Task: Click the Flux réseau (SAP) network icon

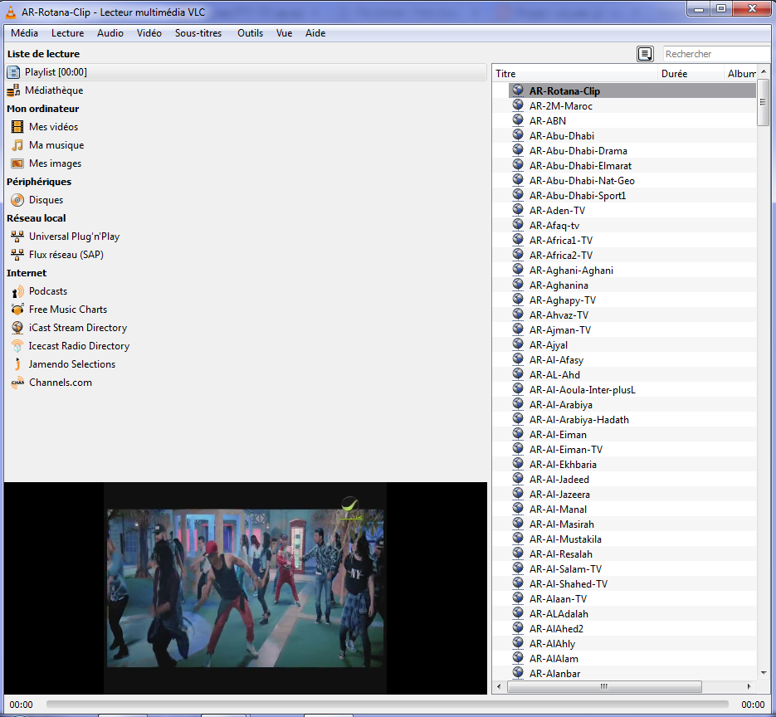Action: point(17,255)
